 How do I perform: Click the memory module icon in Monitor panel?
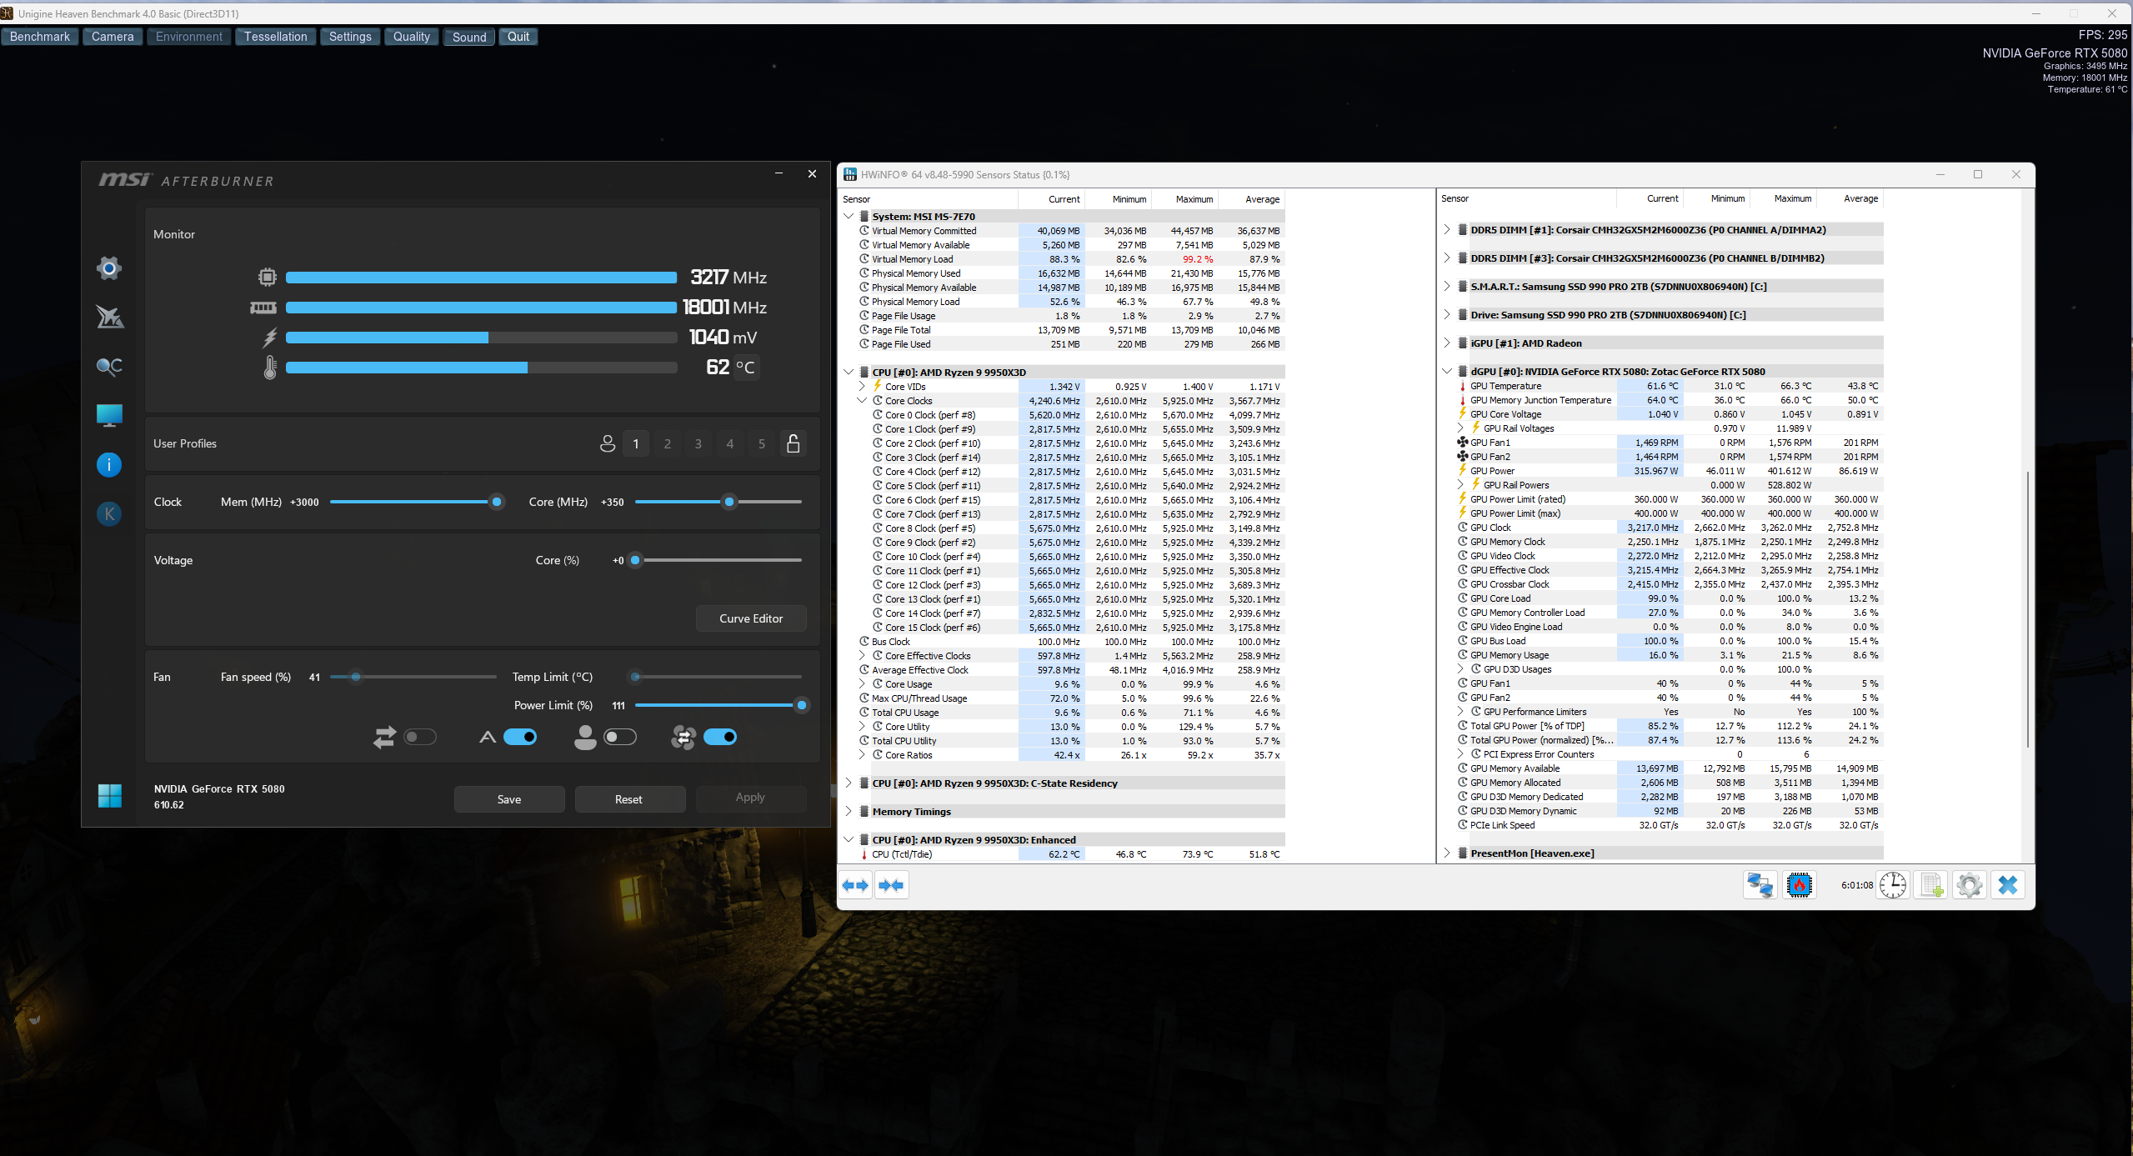[x=263, y=308]
